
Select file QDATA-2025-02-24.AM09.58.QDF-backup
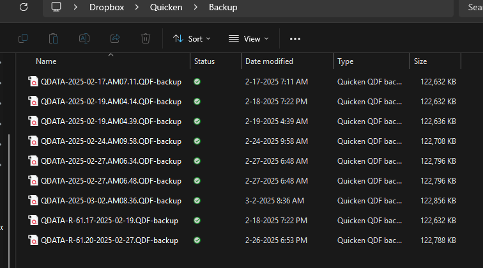(111, 141)
